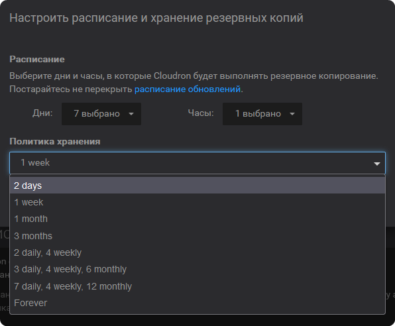Click the Политика хранения section label

coord(55,142)
